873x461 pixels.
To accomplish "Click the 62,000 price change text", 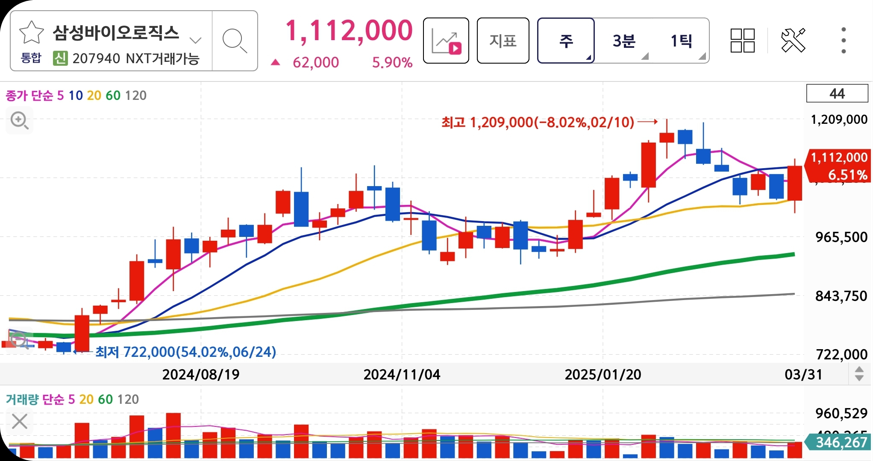I will [316, 63].
